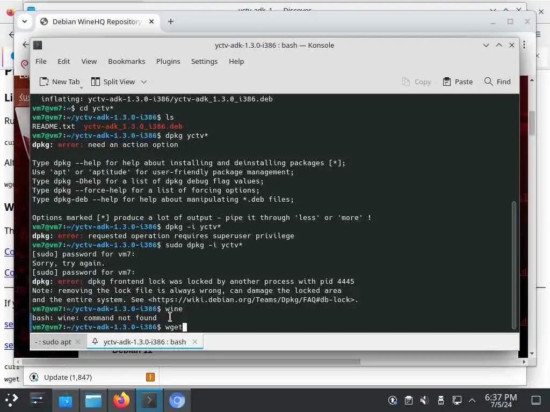The width and height of the screenshot is (550, 412).
Task: Click the New Tab toolbar button
Action: [60, 82]
